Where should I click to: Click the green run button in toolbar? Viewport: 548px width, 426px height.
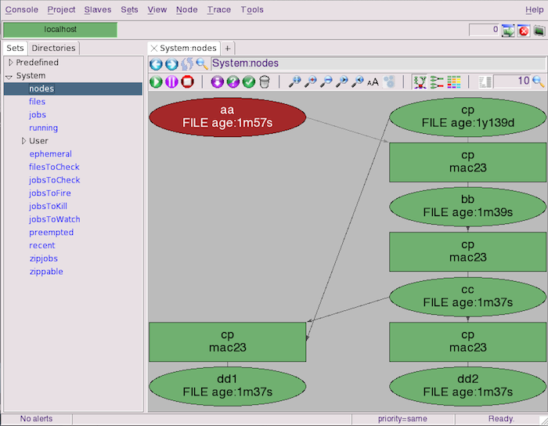156,81
